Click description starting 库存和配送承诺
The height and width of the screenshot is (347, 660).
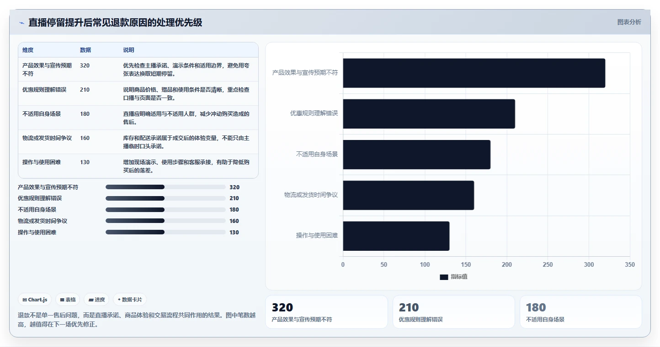point(186,142)
